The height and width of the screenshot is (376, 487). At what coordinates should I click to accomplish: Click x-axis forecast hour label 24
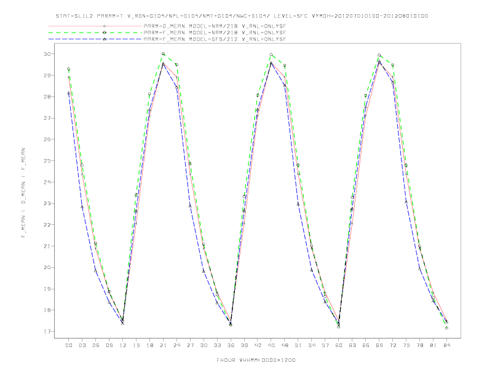click(x=176, y=345)
